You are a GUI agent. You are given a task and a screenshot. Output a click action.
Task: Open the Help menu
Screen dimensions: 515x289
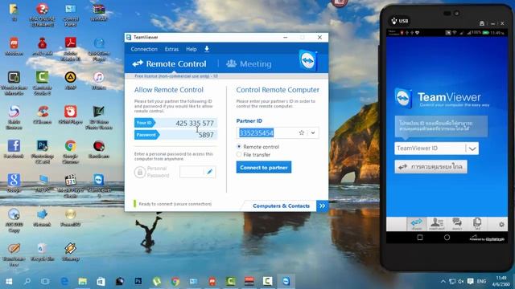click(192, 49)
